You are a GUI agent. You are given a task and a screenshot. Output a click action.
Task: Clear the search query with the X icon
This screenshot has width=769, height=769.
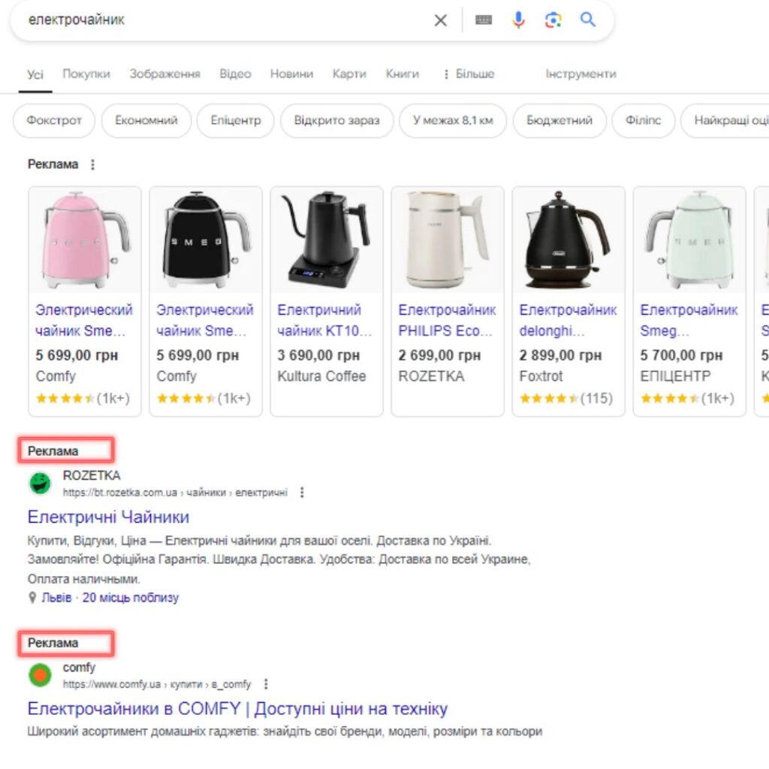pyautogui.click(x=441, y=21)
